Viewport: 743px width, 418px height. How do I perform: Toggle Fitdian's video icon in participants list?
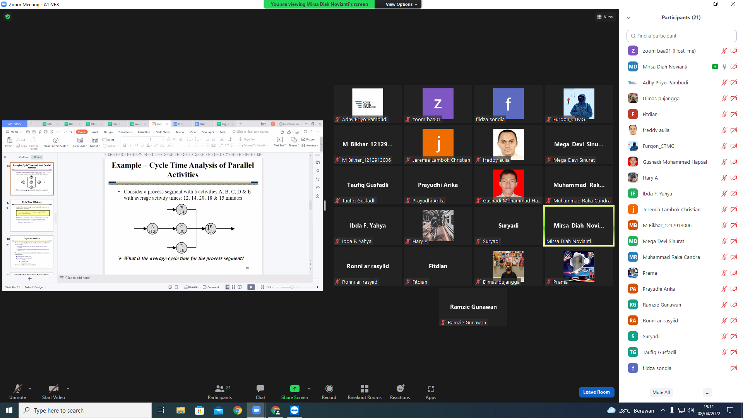pyautogui.click(x=733, y=114)
